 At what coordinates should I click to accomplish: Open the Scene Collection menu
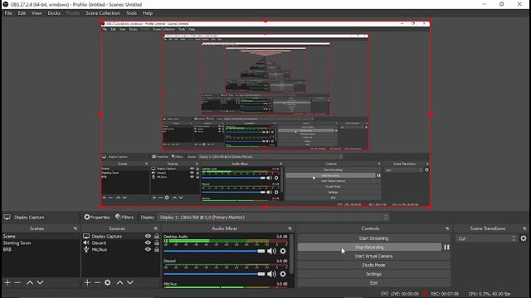[103, 13]
